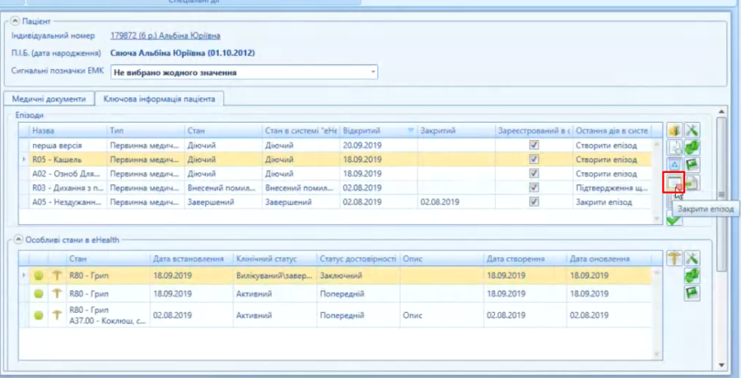
Task: Switch to the Медичні документи tab
Action: 49,99
